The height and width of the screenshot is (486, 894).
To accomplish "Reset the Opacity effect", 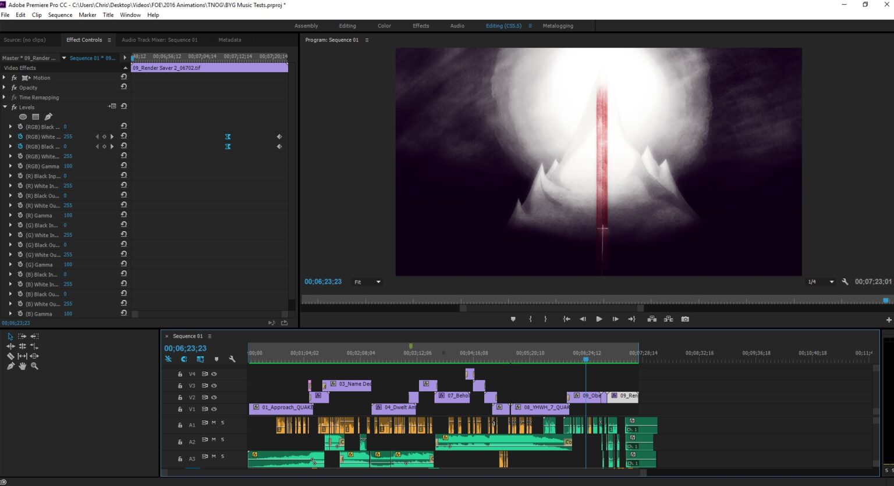I will pos(123,87).
